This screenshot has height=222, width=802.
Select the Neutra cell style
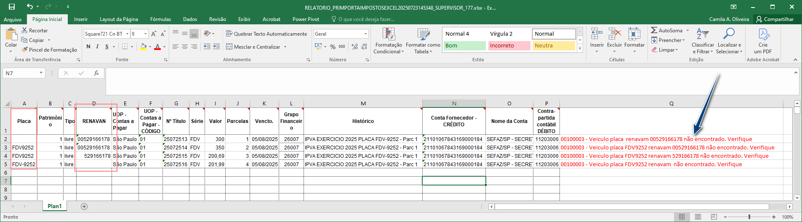point(554,45)
